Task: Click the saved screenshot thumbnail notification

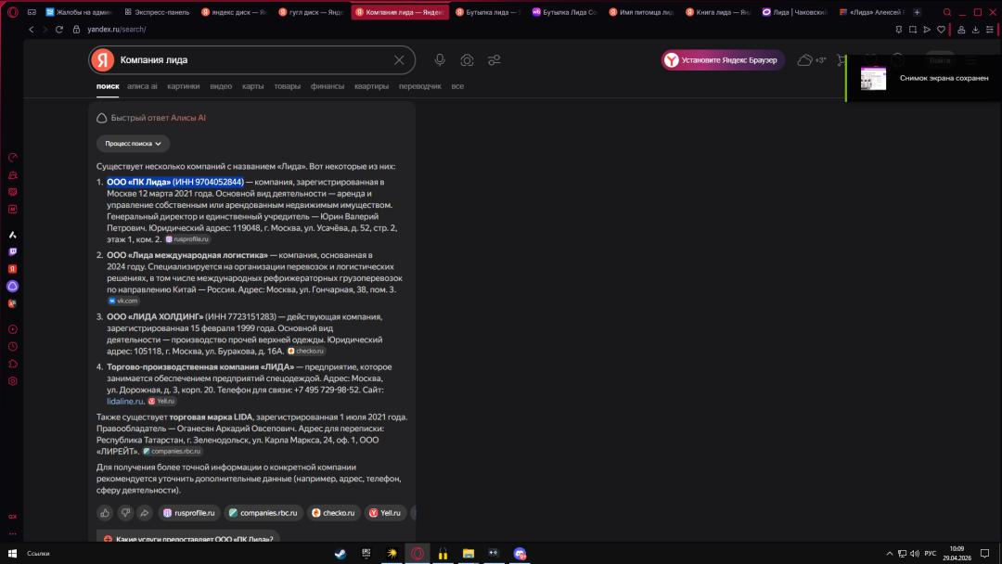Action: coord(873,78)
